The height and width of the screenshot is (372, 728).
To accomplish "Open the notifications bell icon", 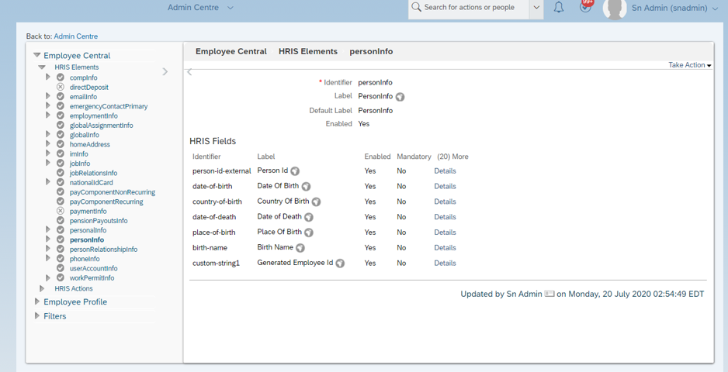I will pyautogui.click(x=559, y=8).
